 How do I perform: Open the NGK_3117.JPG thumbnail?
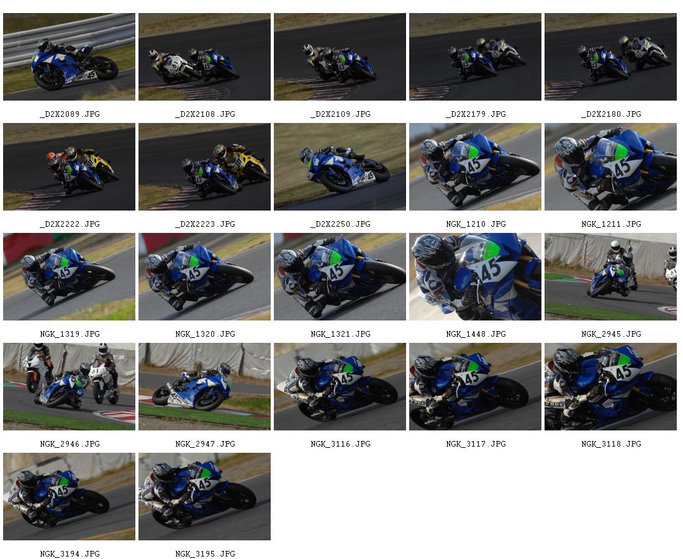click(x=475, y=387)
